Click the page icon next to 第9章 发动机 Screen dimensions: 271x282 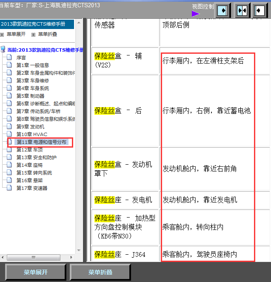tap(9, 126)
